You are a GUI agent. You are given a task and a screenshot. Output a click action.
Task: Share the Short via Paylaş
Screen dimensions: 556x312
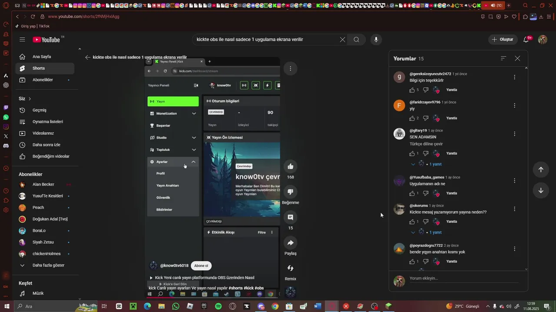tap(291, 243)
